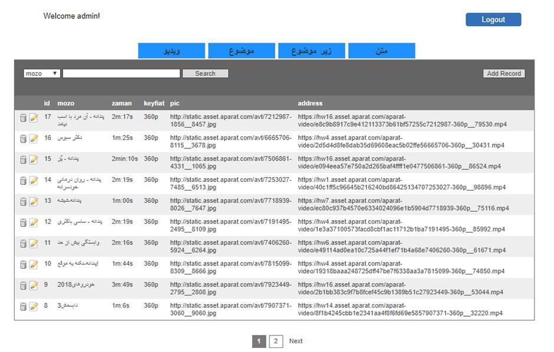Viewport: 554px width, 352px height.
Task: Edit the row with id 8
Action: point(34,307)
